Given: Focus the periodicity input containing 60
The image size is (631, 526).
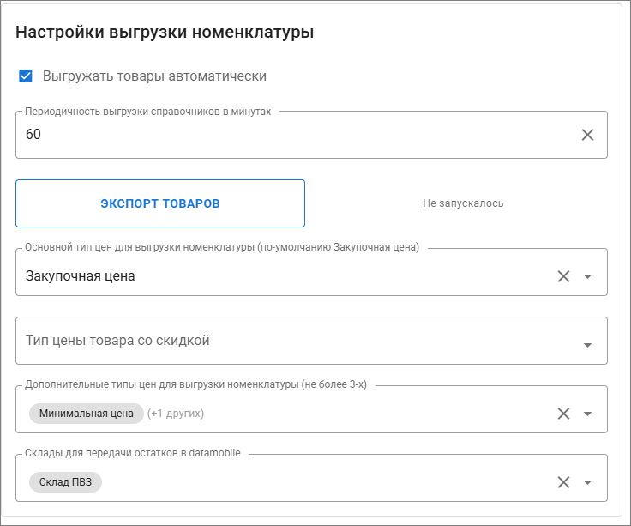Looking at the screenshot, I should coord(291,135).
